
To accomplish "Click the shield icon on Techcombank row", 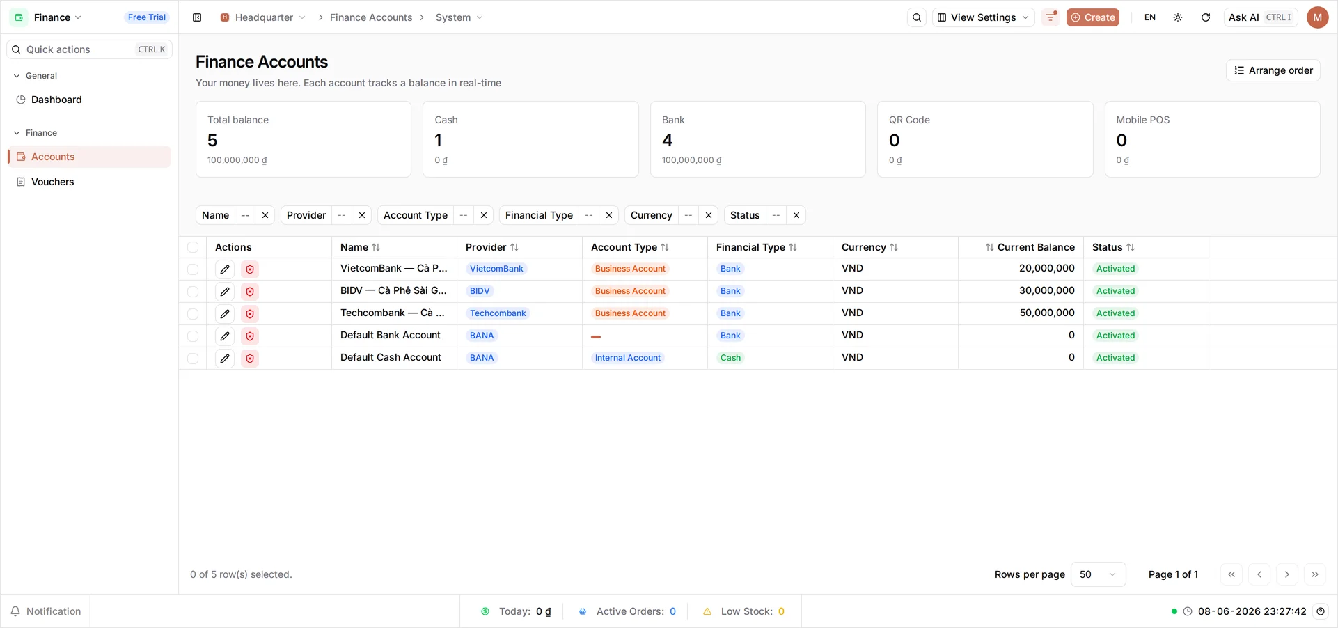I will click(250, 314).
